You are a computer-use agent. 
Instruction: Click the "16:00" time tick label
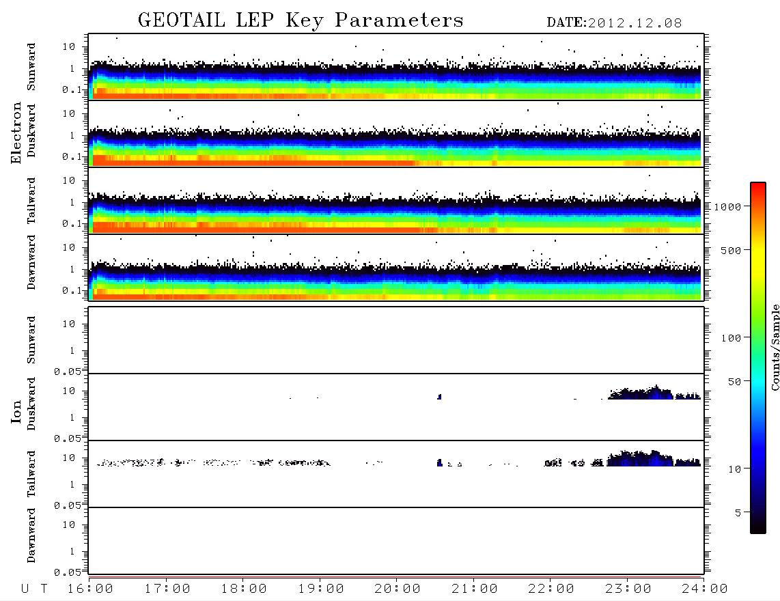tap(91, 589)
